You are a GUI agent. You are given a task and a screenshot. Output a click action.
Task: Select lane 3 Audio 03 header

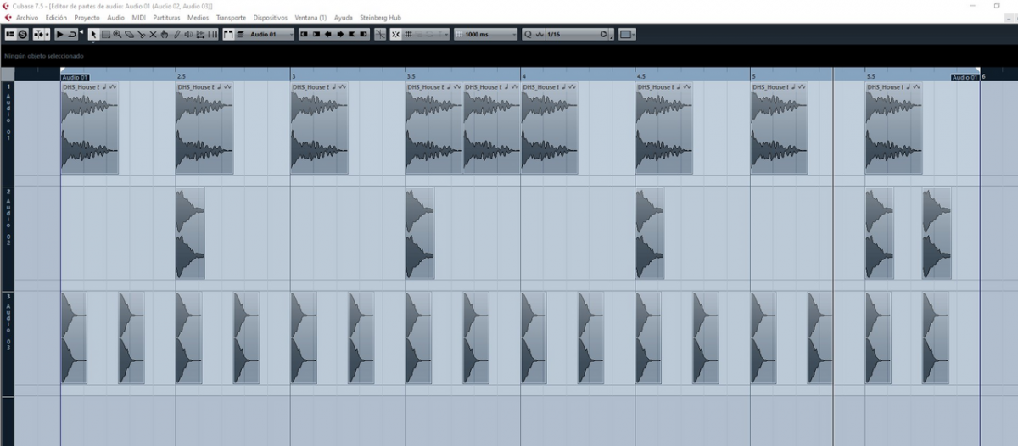[8, 343]
